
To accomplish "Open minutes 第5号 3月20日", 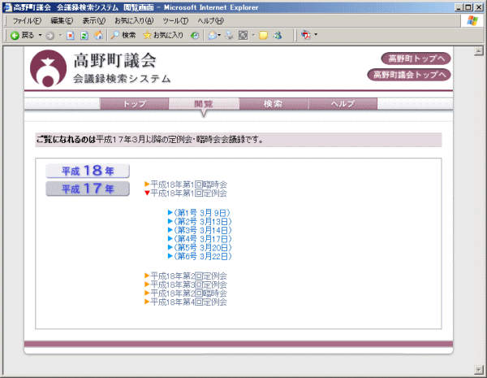I will click(200, 248).
